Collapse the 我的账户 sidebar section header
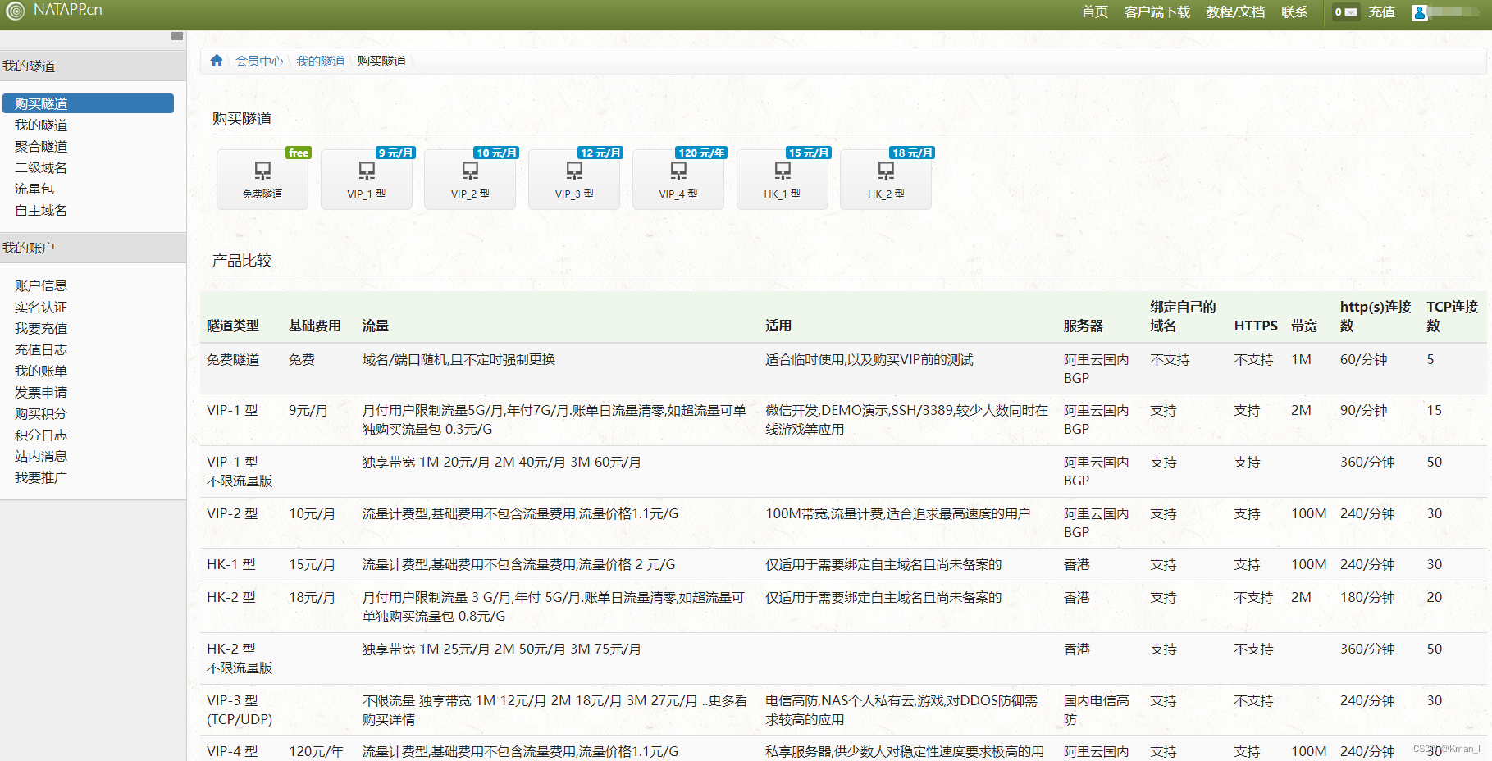Screen dimensions: 1492x761 point(93,248)
